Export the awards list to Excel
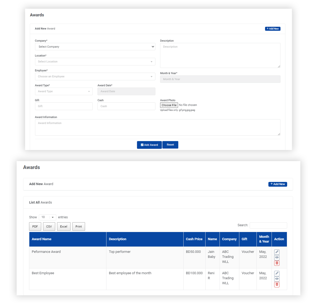This screenshot has width=317, height=304. pyautogui.click(x=64, y=226)
